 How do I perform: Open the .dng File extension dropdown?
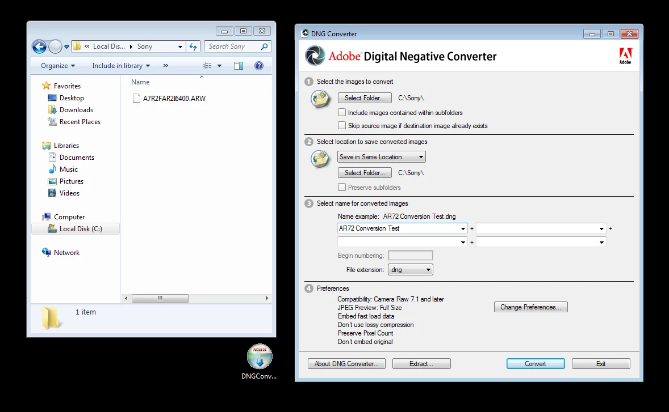coord(411,269)
